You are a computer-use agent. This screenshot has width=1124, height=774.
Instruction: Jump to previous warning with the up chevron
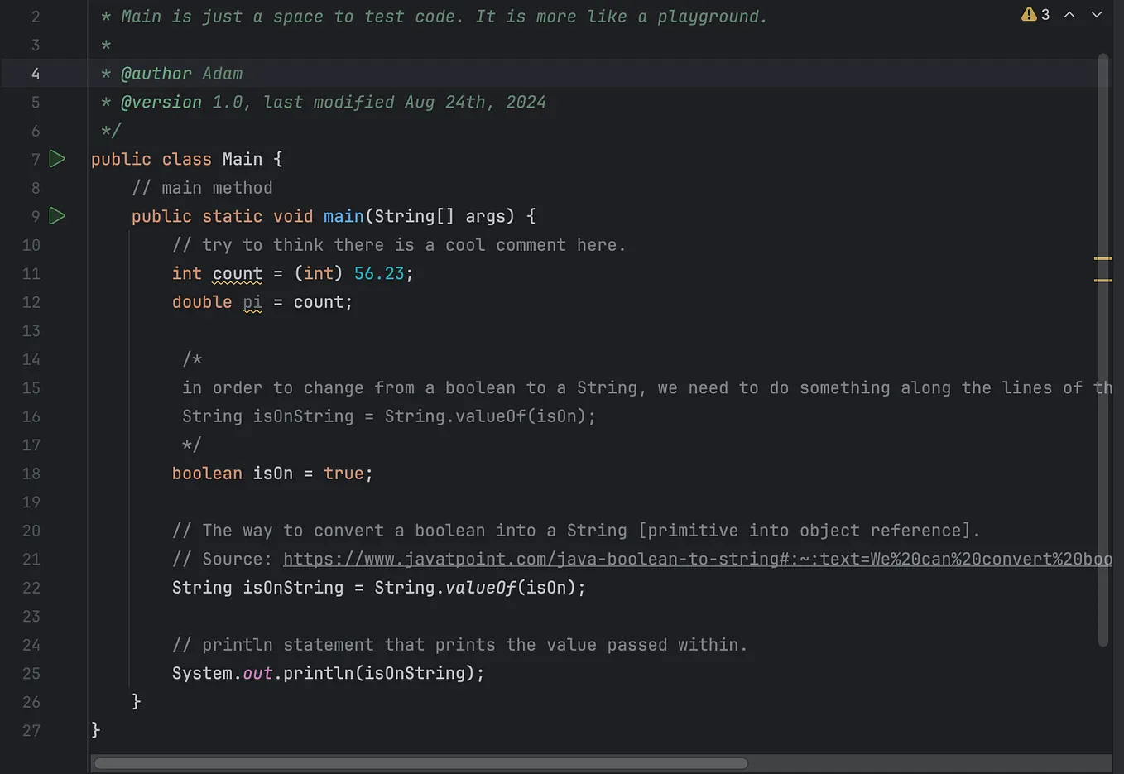[1071, 14]
